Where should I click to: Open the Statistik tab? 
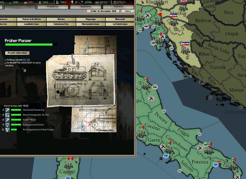click(x=118, y=6)
